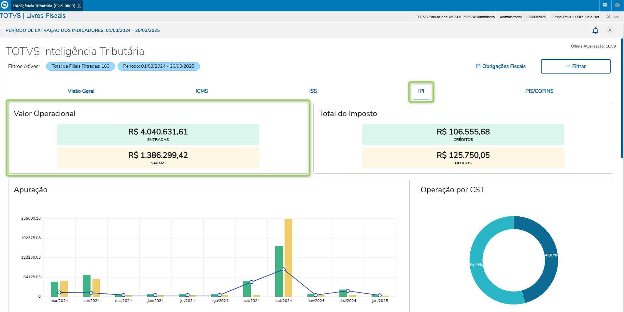Click the Período filter chip
This screenshot has width=624, height=312.
click(x=159, y=66)
